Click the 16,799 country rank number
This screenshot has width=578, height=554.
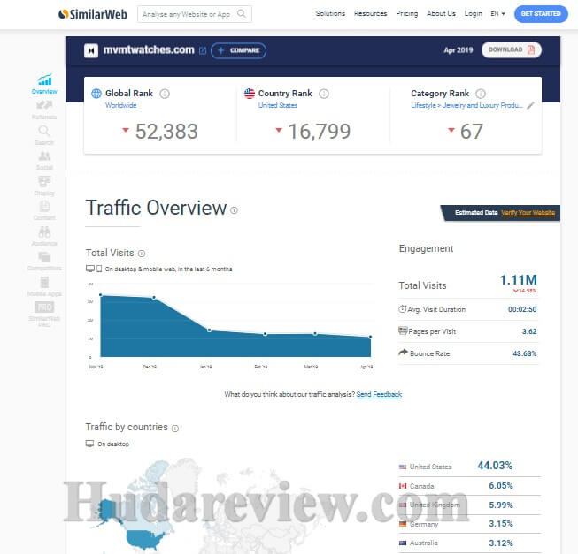(320, 132)
